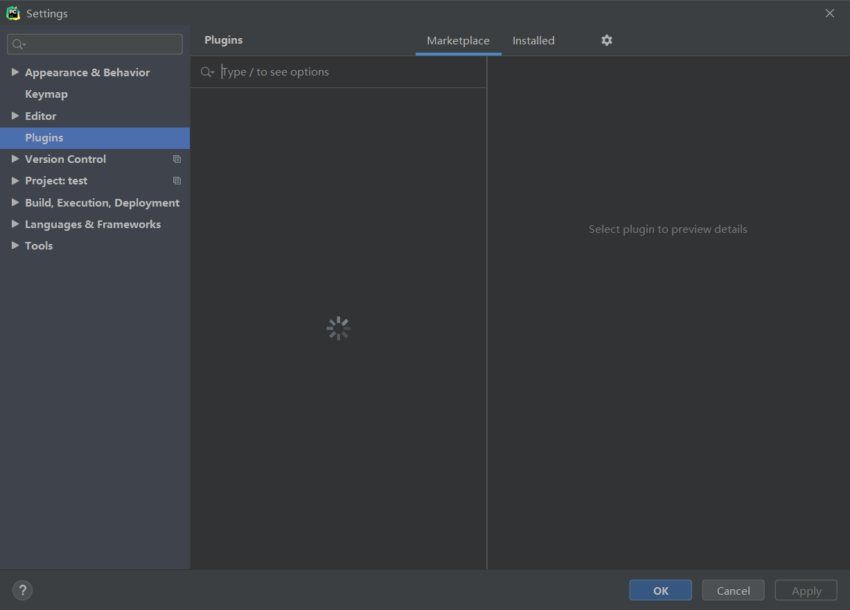Select Editor label in settings tree
Image resolution: width=850 pixels, height=610 pixels.
(x=41, y=116)
